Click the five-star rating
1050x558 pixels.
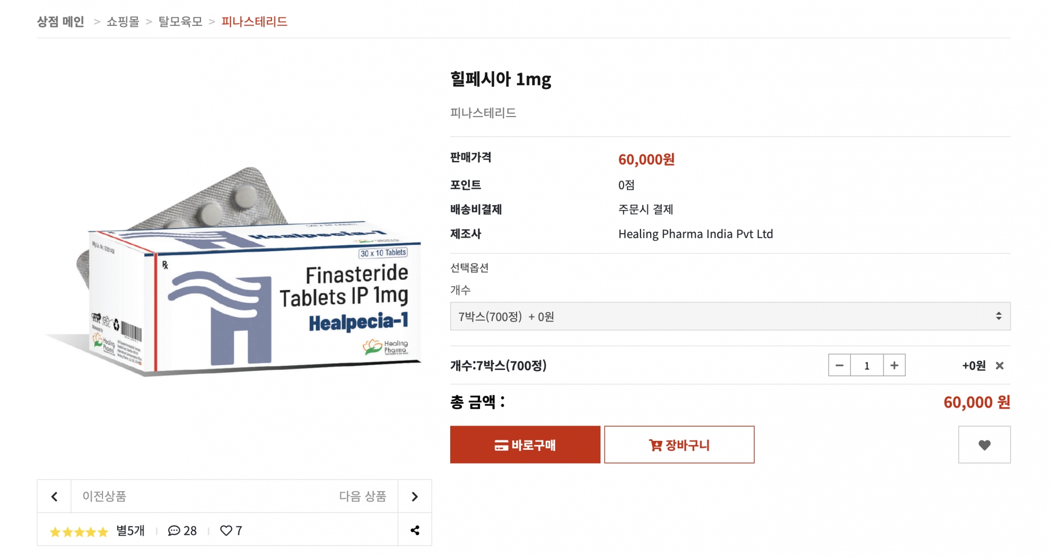point(78,532)
